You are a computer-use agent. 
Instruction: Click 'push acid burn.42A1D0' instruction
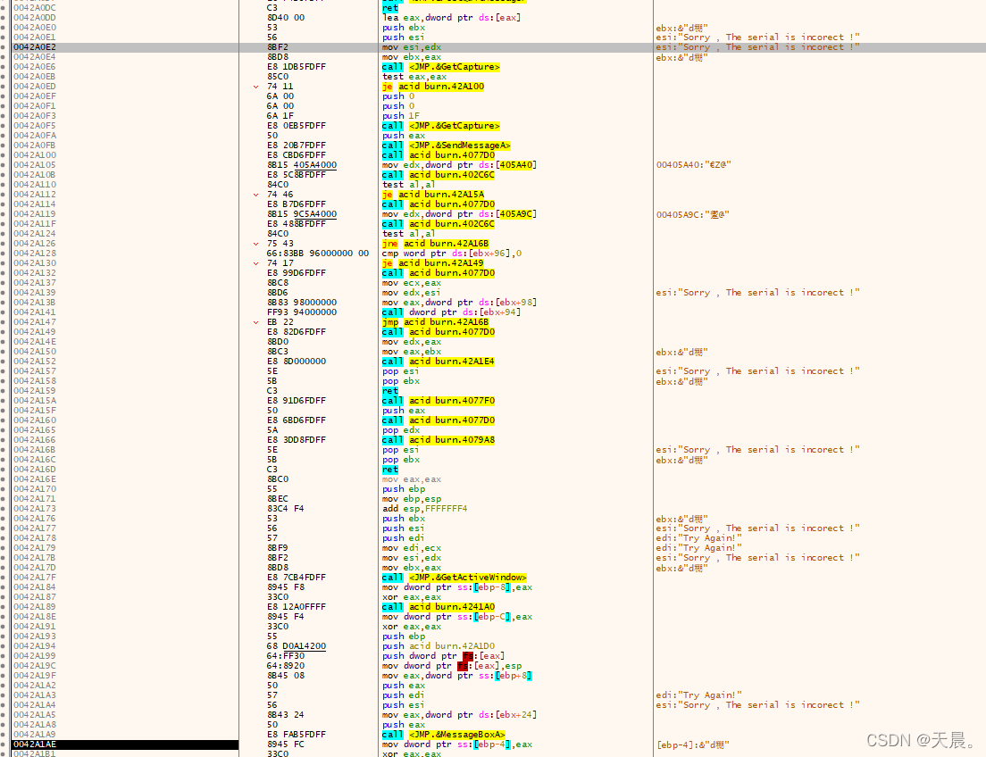tap(439, 645)
